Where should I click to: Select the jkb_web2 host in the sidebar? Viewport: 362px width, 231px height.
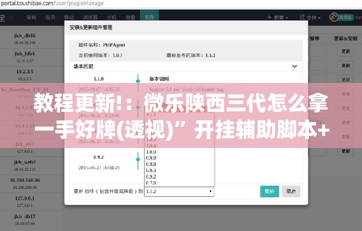[x=25, y=162]
